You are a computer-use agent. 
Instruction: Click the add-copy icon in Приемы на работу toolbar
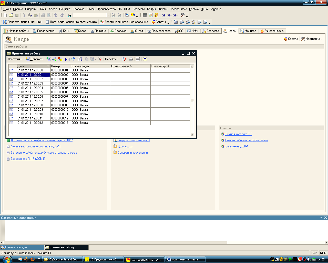pos(48,59)
